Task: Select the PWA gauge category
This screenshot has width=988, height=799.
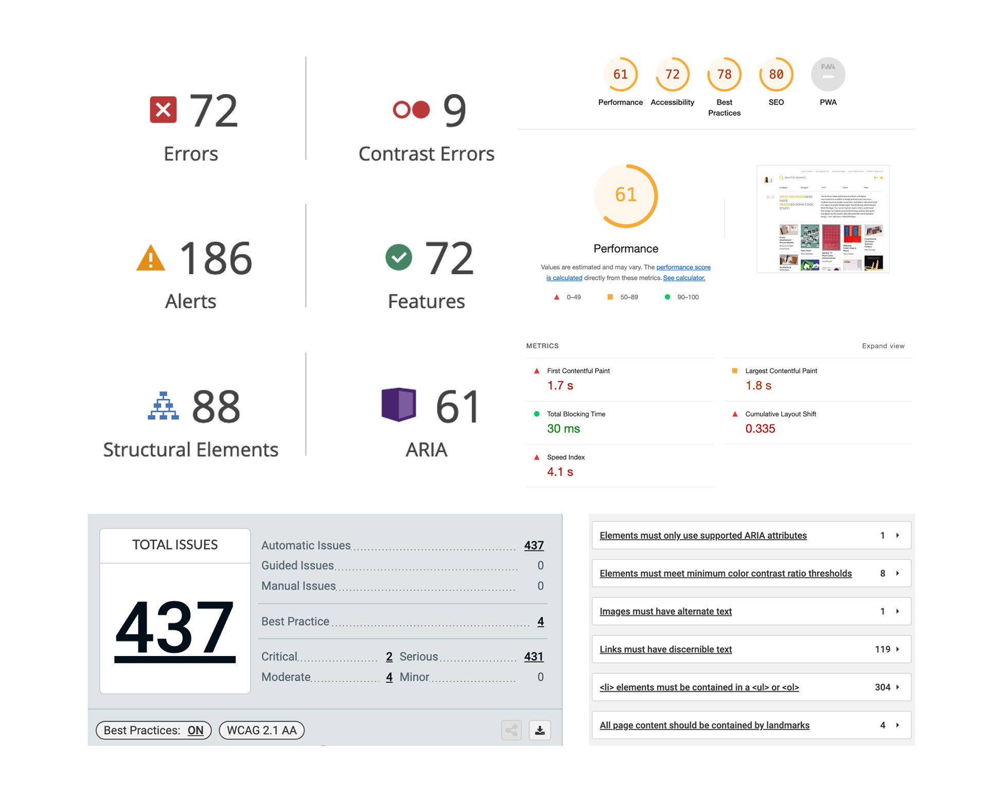Action: pyautogui.click(x=827, y=75)
